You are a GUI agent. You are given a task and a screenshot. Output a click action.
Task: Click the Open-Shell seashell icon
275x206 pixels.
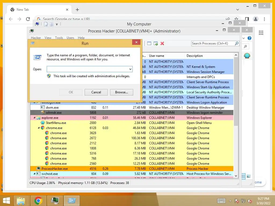tap(247, 56)
